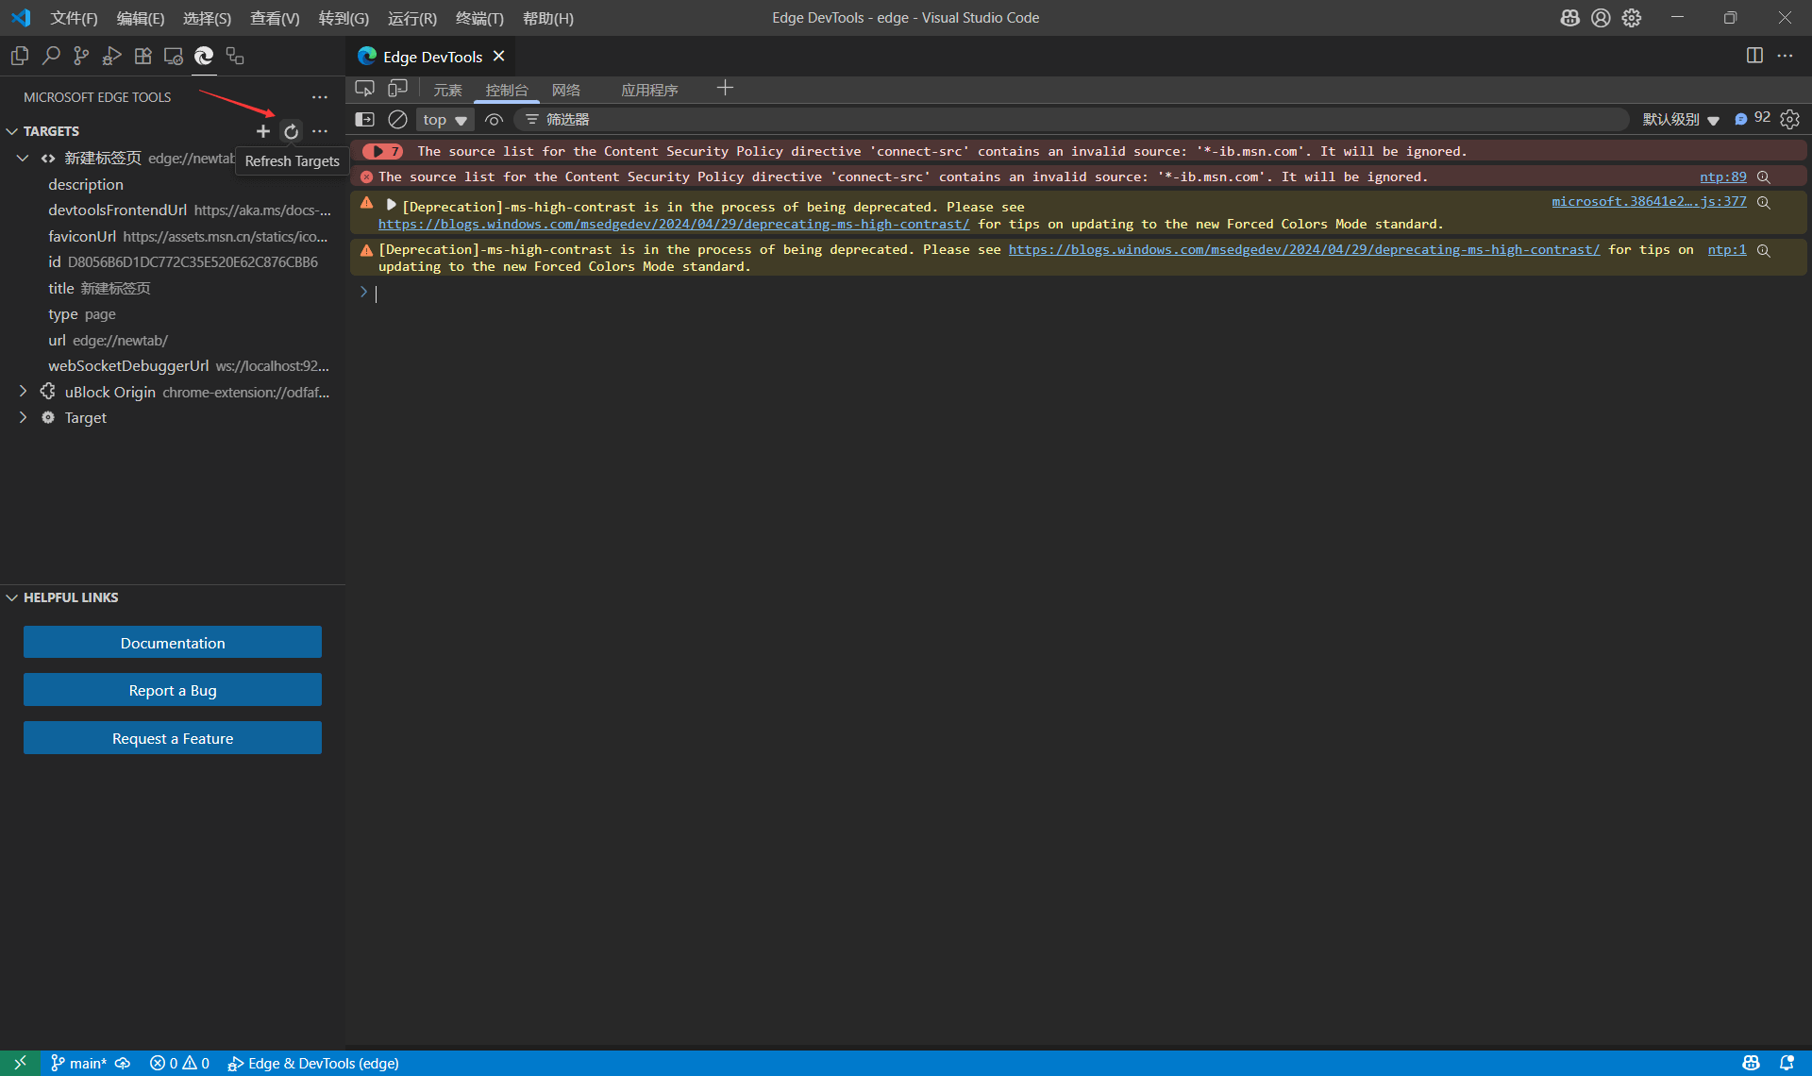Screen dimensions: 1812x1076
Task: Open the top context dropdown
Action: [x=445, y=120]
